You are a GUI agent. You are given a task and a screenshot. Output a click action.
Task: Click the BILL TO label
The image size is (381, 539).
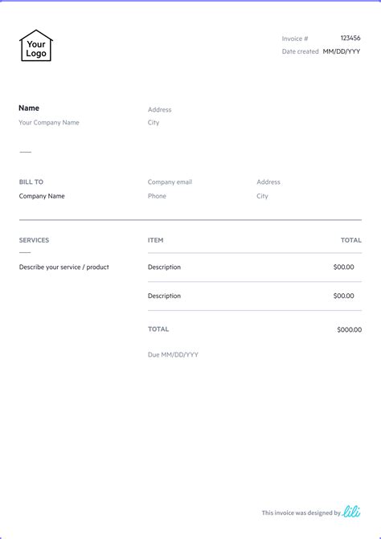tap(31, 182)
